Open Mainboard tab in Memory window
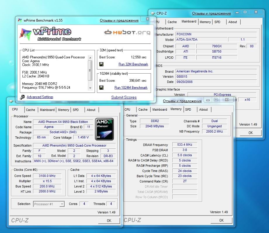Screen dimensions: 269x233 point(160,109)
